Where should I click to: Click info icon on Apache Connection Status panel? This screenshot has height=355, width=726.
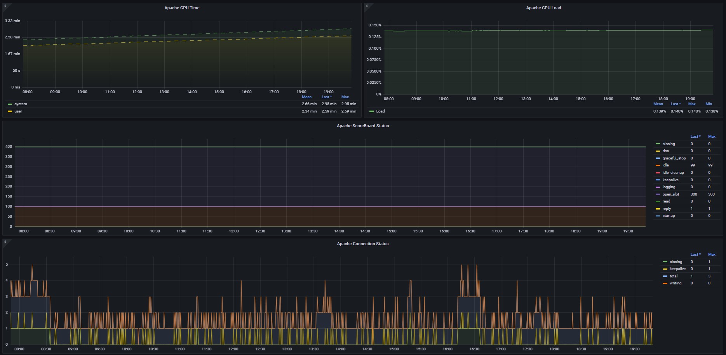(x=5, y=242)
